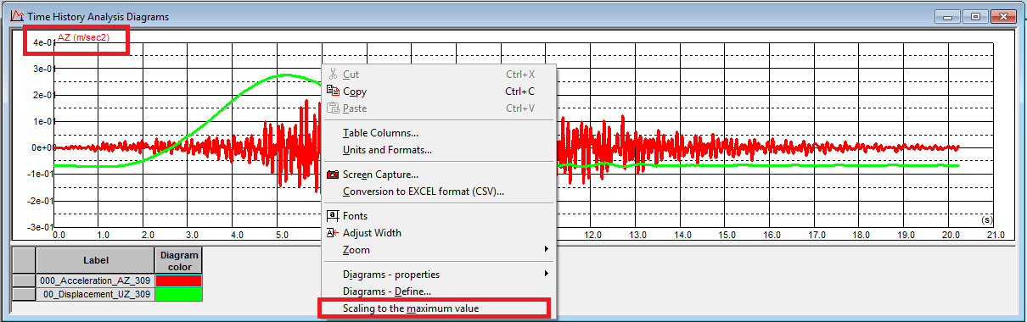Click the red Acceleration diagram color swatch
The height and width of the screenshot is (322, 1027).
178,280
